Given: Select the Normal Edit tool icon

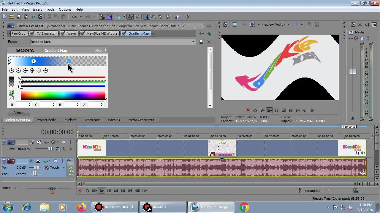Looking at the screenshot, I should tap(147, 17).
